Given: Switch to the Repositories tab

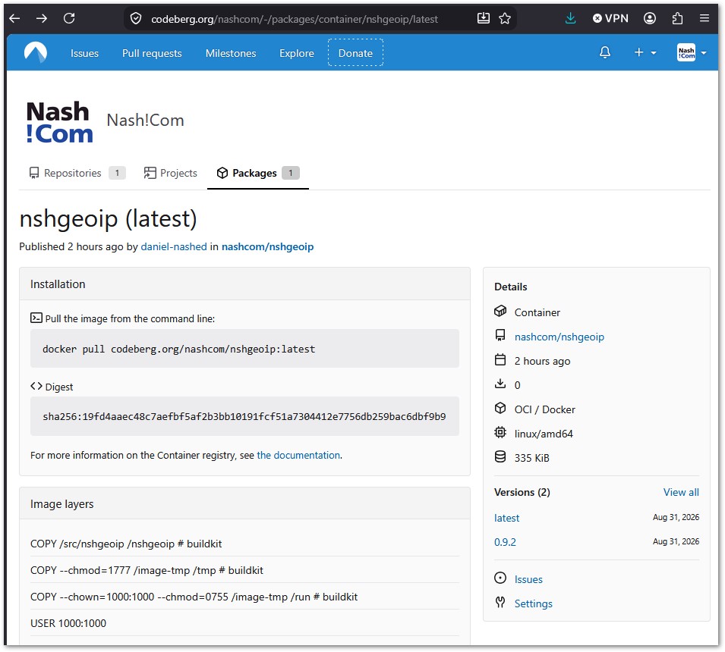Looking at the screenshot, I should pyautogui.click(x=77, y=173).
